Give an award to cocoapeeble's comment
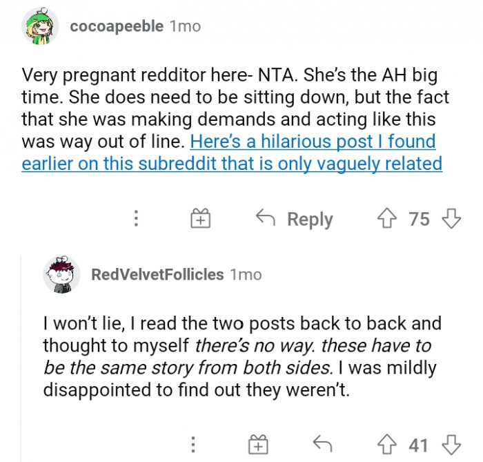483x462 pixels. tap(200, 220)
